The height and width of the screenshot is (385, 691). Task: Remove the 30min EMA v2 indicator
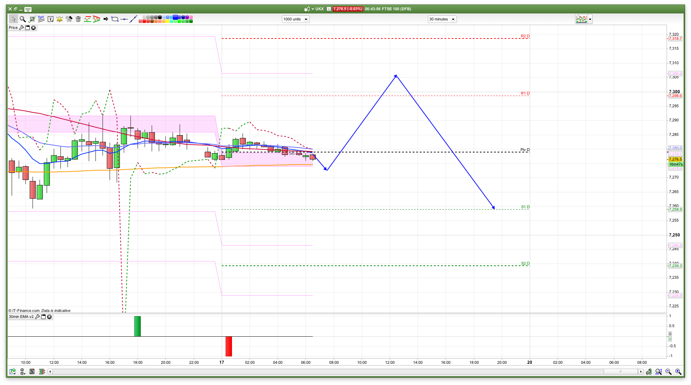point(50,317)
